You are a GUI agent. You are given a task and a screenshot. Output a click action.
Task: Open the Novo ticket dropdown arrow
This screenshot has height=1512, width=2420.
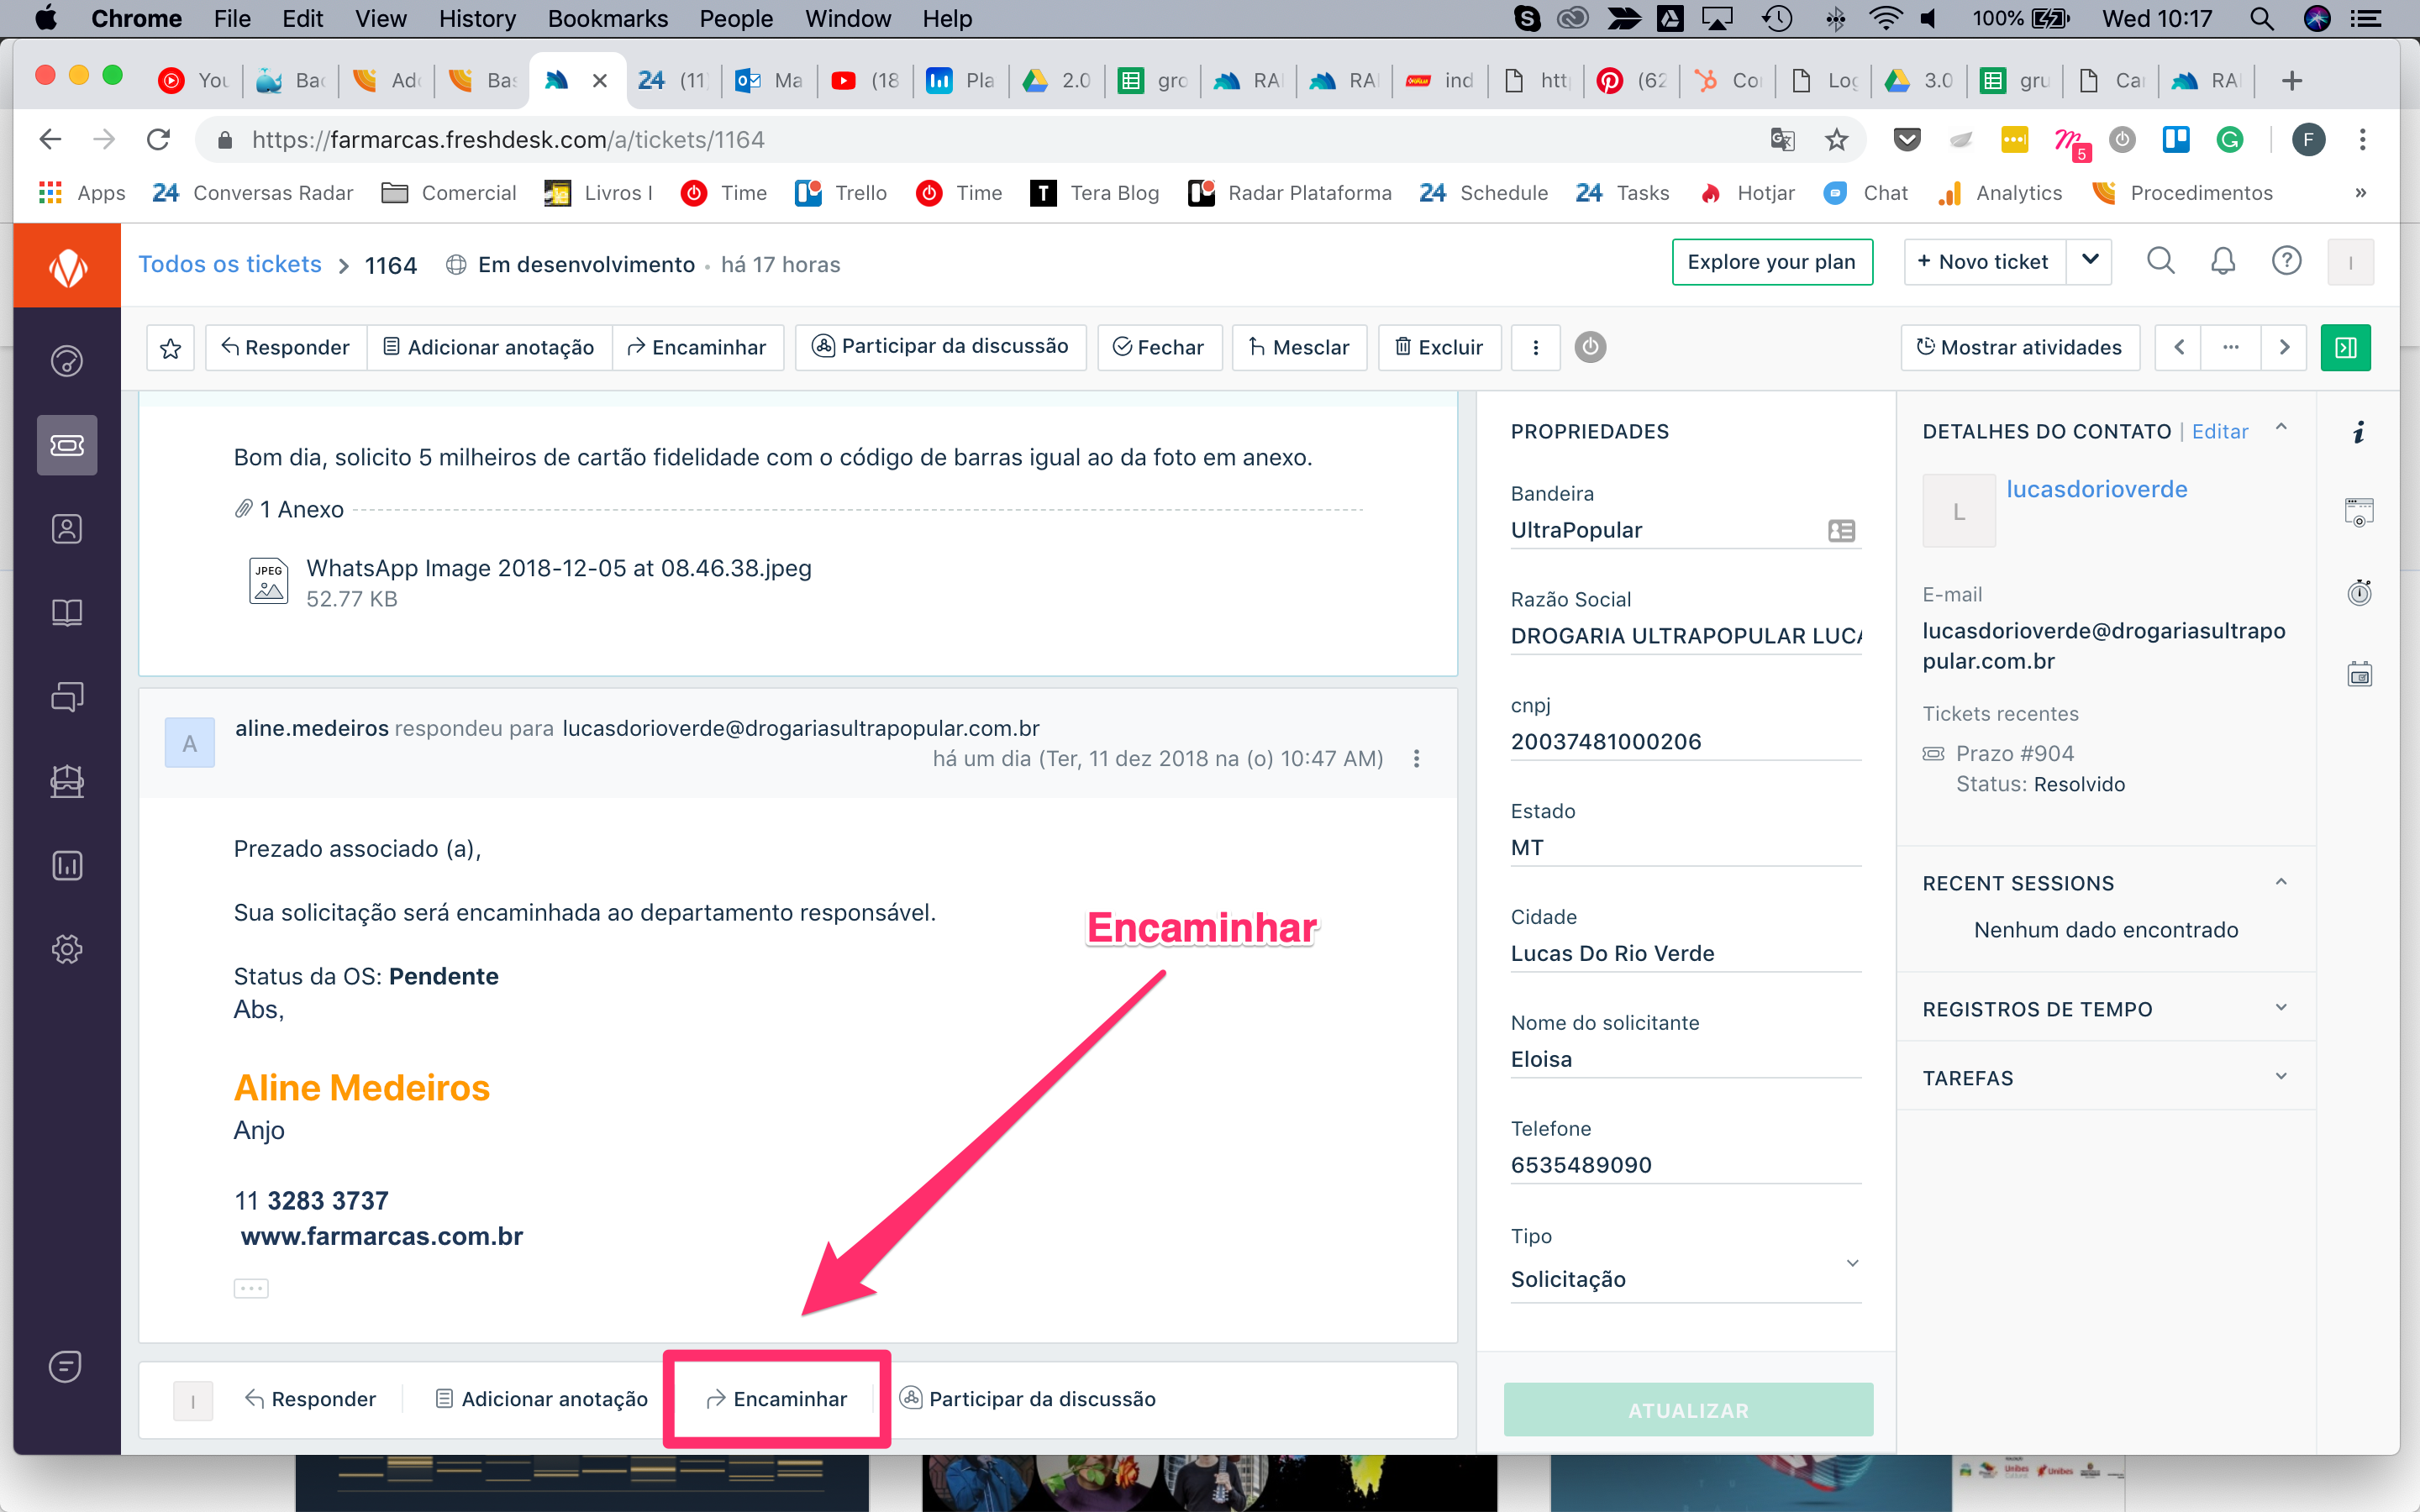[x=2089, y=261]
